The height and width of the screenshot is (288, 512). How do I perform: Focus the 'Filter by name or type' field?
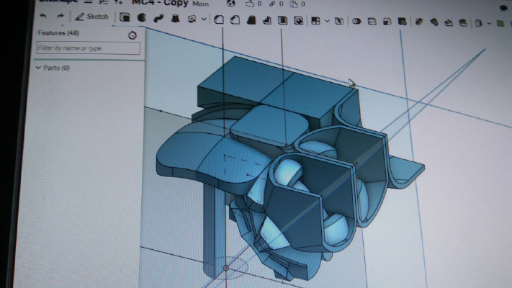point(88,48)
